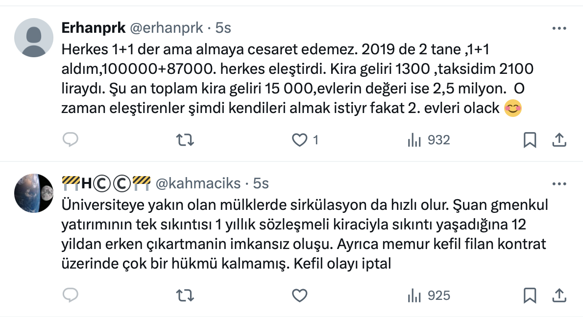Click the @erhanprk handle
The width and height of the screenshot is (583, 317).
(x=166, y=28)
